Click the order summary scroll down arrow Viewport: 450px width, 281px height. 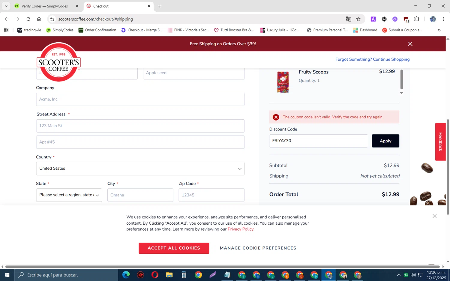[x=401, y=93]
